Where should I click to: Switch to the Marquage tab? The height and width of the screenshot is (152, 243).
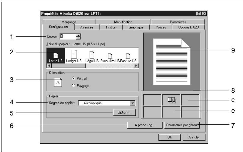point(69,22)
